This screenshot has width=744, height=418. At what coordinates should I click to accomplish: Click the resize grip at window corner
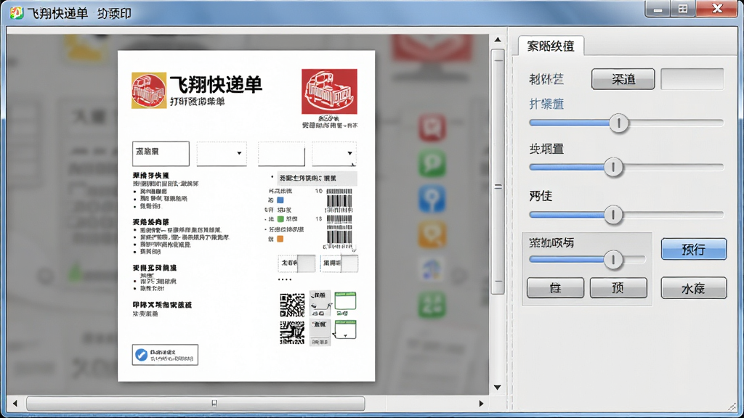click(x=734, y=406)
